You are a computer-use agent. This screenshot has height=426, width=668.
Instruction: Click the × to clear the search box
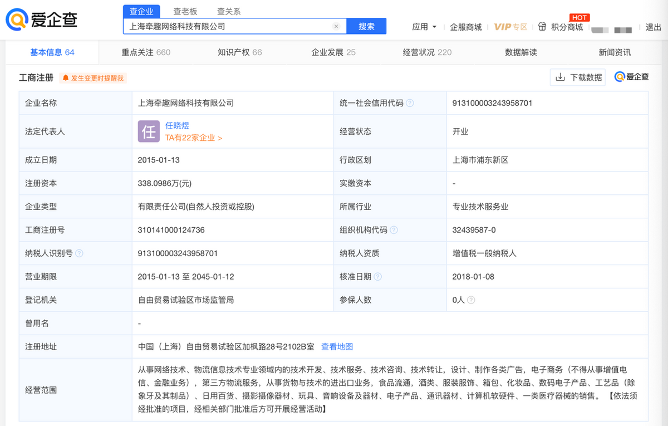click(336, 26)
